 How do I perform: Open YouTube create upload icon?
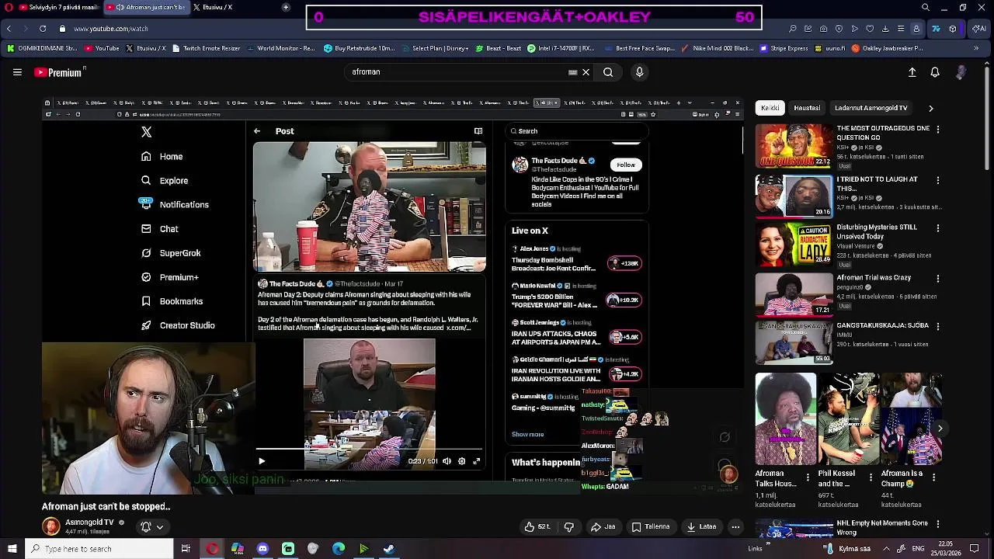coord(912,72)
